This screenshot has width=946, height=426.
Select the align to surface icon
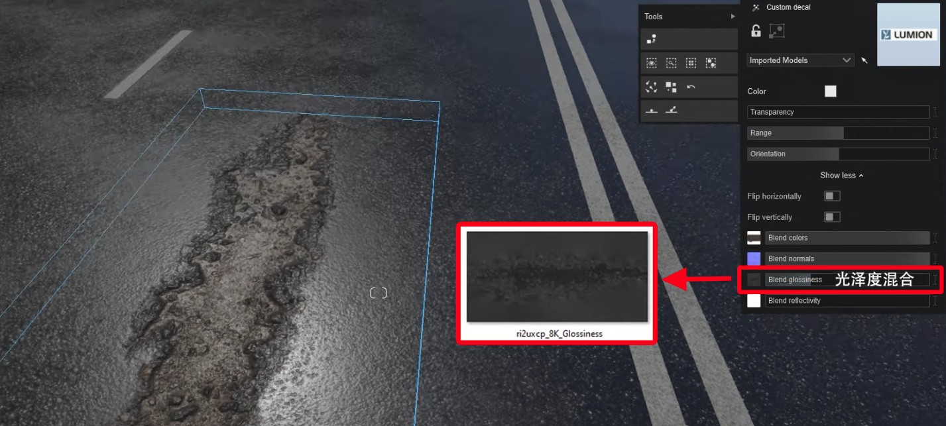pos(672,110)
